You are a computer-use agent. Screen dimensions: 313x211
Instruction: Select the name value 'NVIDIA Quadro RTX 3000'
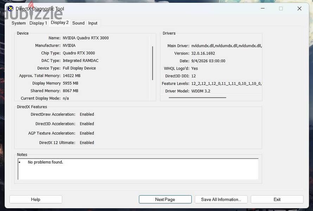click(x=86, y=38)
